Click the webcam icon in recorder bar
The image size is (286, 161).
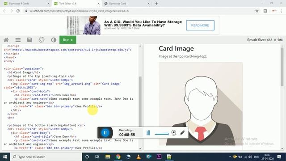click(174, 133)
